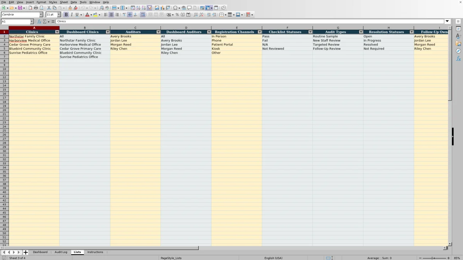Open the Checklist Statuses filter dropdown
Screen dimensions: 463x260
(310, 32)
